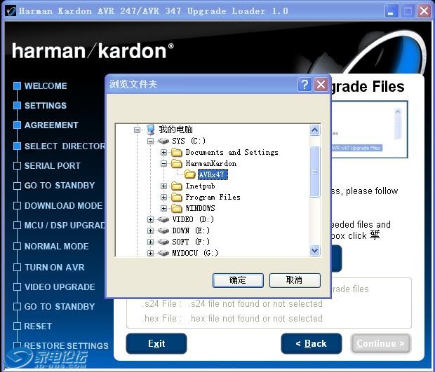Screen dimensions: 435x372
Task: Click the VIDEO UPGRADE step in sidebar
Action: click(x=60, y=287)
